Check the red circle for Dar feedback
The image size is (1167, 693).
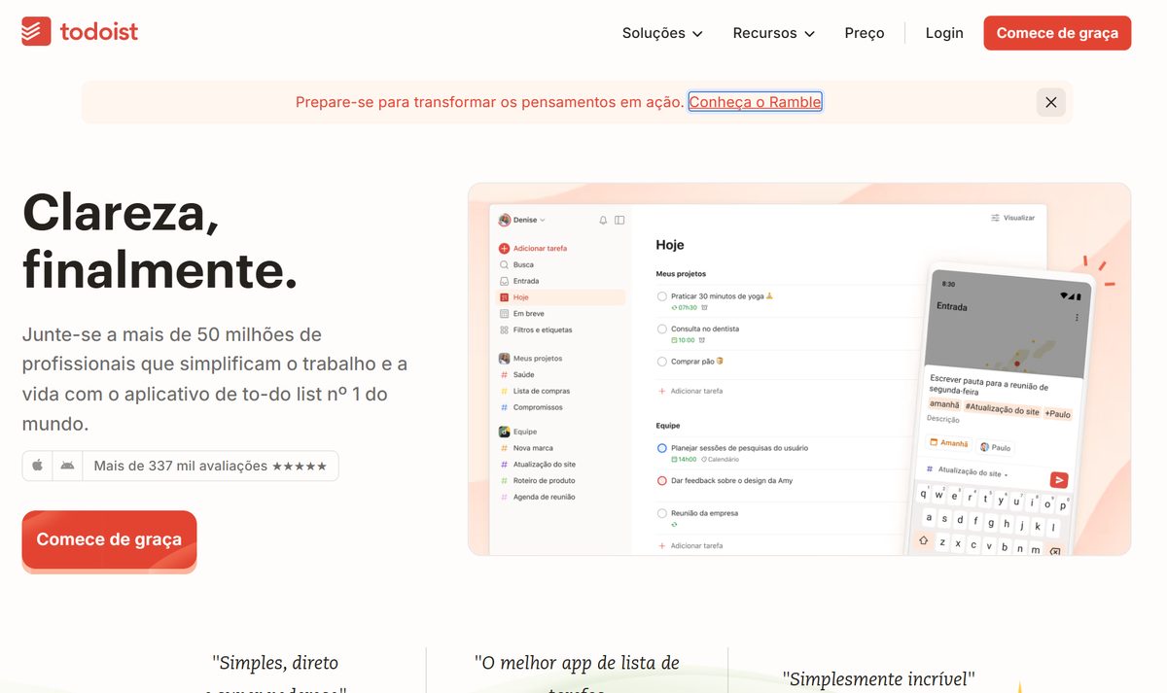(x=662, y=480)
